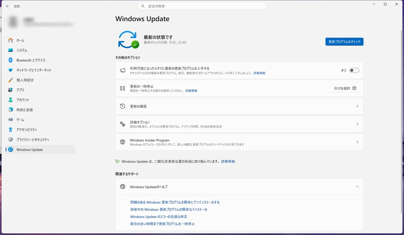Click the blurred user account profile area

pos(40,22)
